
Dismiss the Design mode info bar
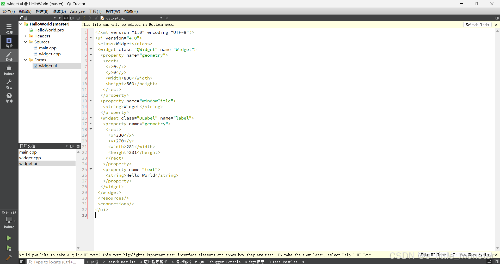point(496,25)
